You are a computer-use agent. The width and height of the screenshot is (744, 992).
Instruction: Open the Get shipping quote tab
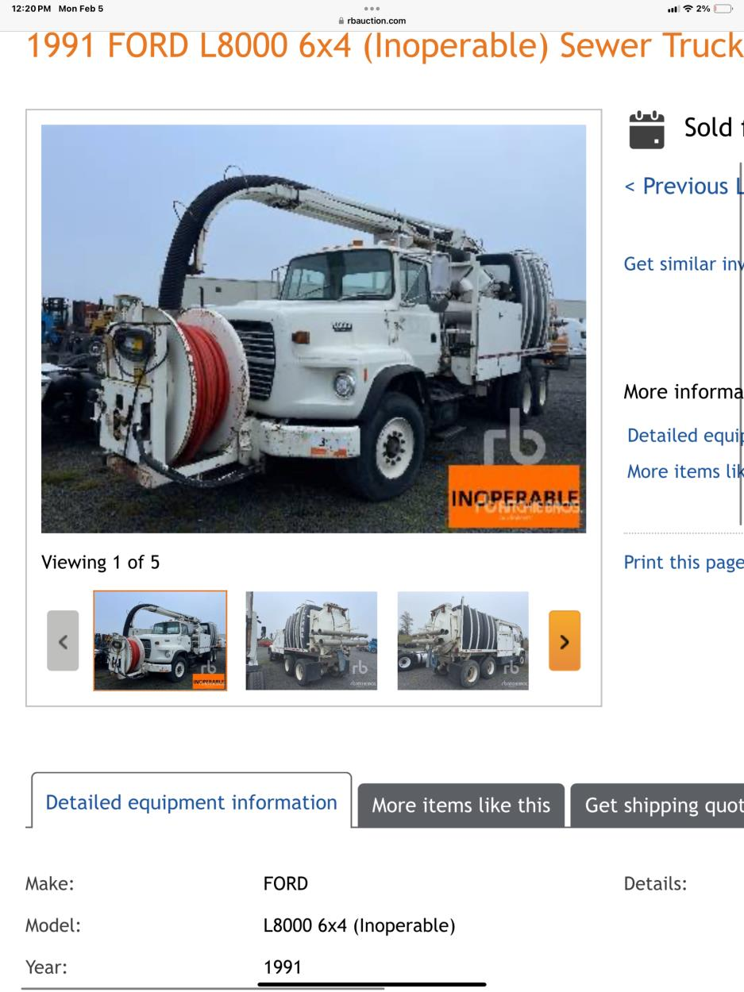click(657, 806)
